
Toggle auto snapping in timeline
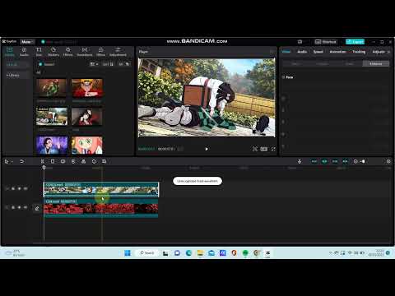point(324,161)
